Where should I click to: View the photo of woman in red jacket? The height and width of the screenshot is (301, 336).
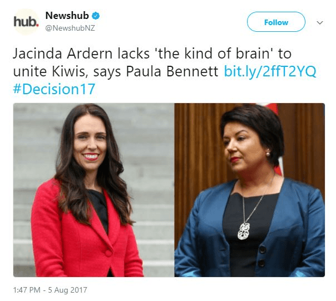tap(93, 190)
